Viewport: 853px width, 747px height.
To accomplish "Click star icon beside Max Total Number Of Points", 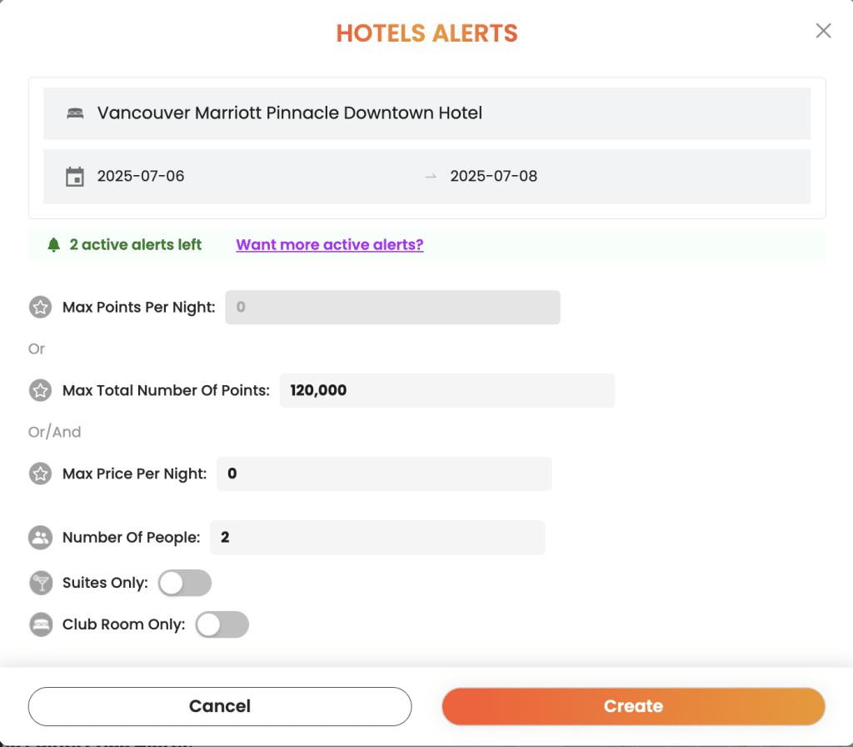I will (x=40, y=390).
